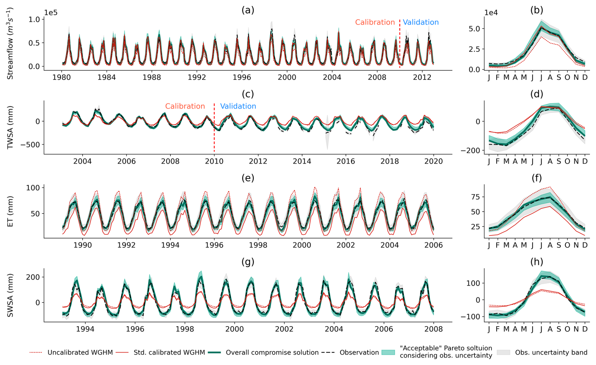The width and height of the screenshot is (596, 365).
Task: Select the Uncalibrated WGHM dotted legend line
Action: tap(36, 352)
